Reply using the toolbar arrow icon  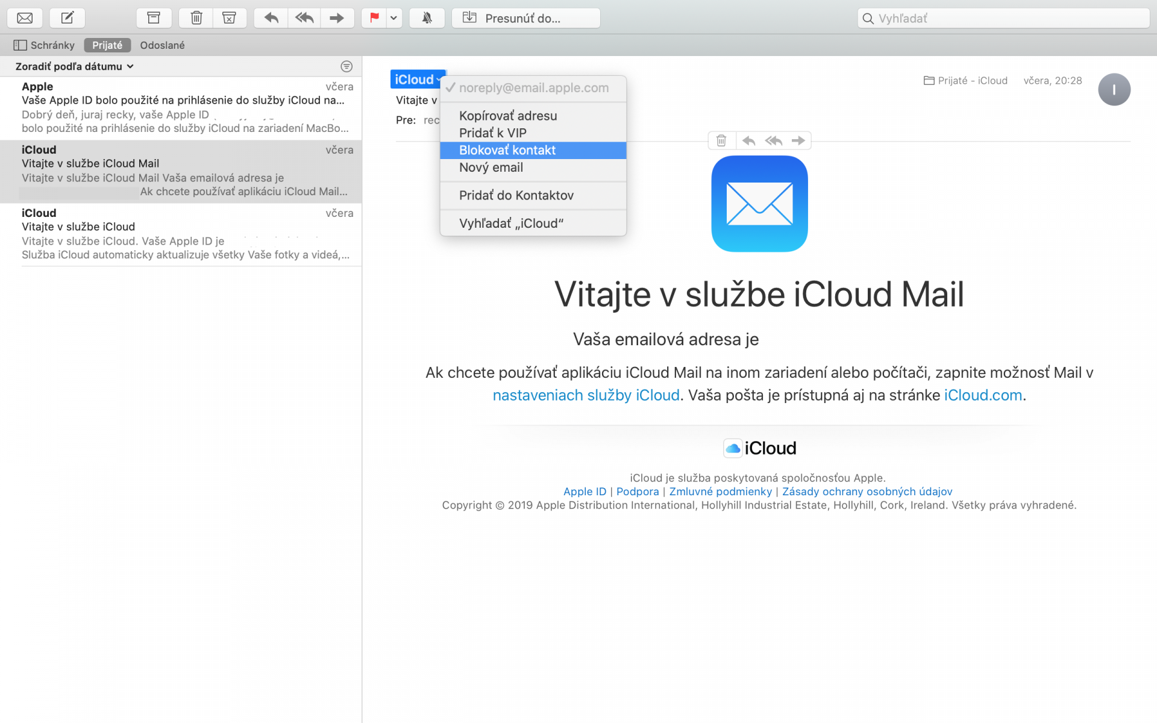click(x=271, y=18)
